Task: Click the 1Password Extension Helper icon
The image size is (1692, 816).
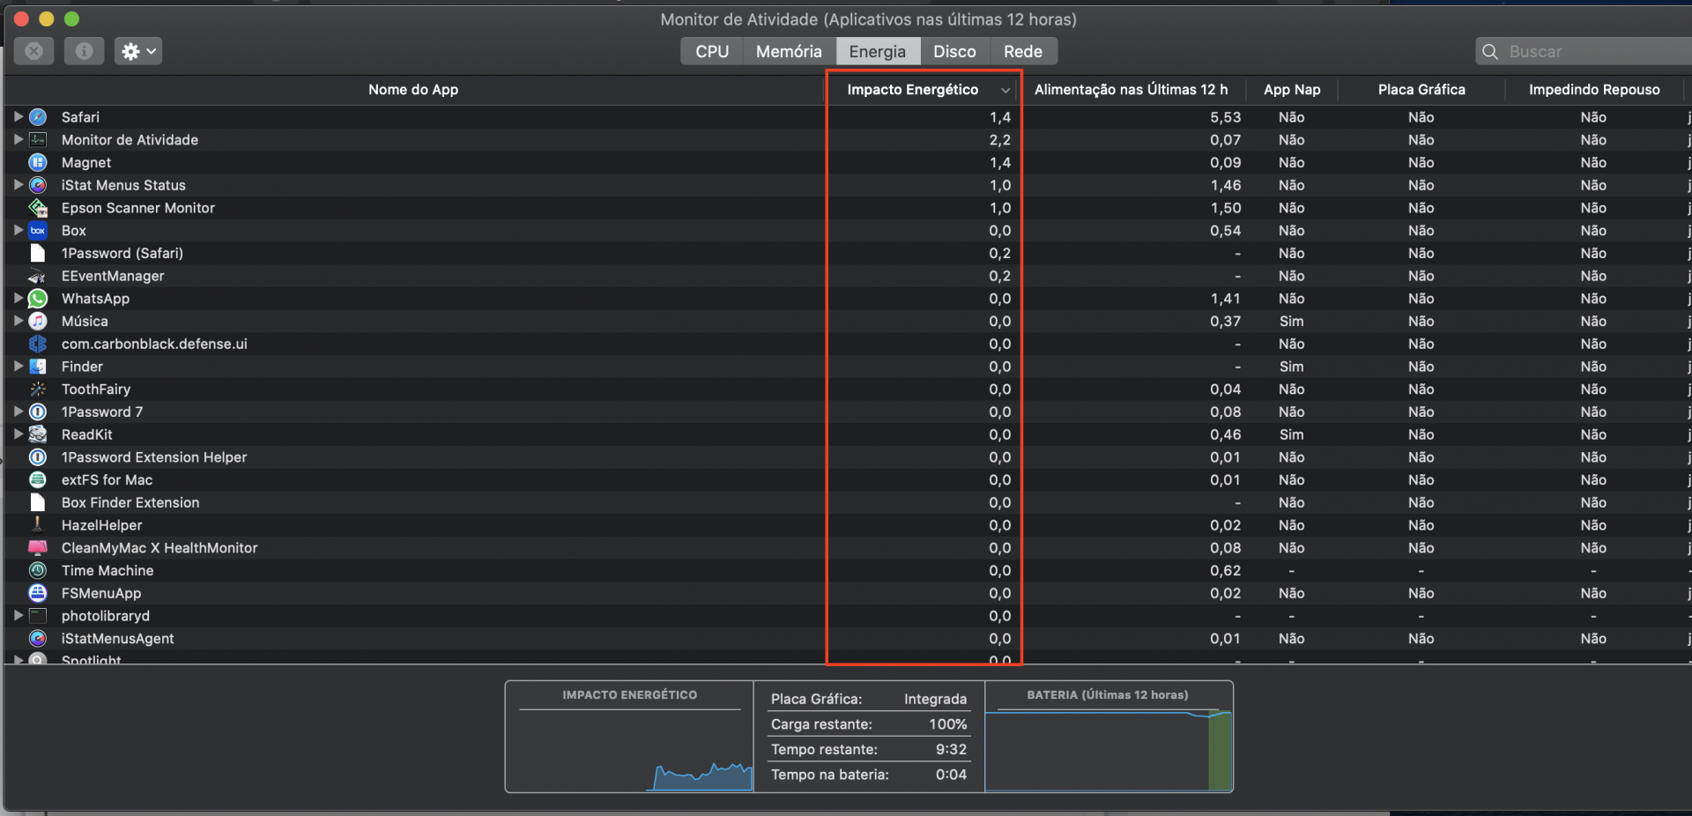Action: pyautogui.click(x=38, y=457)
